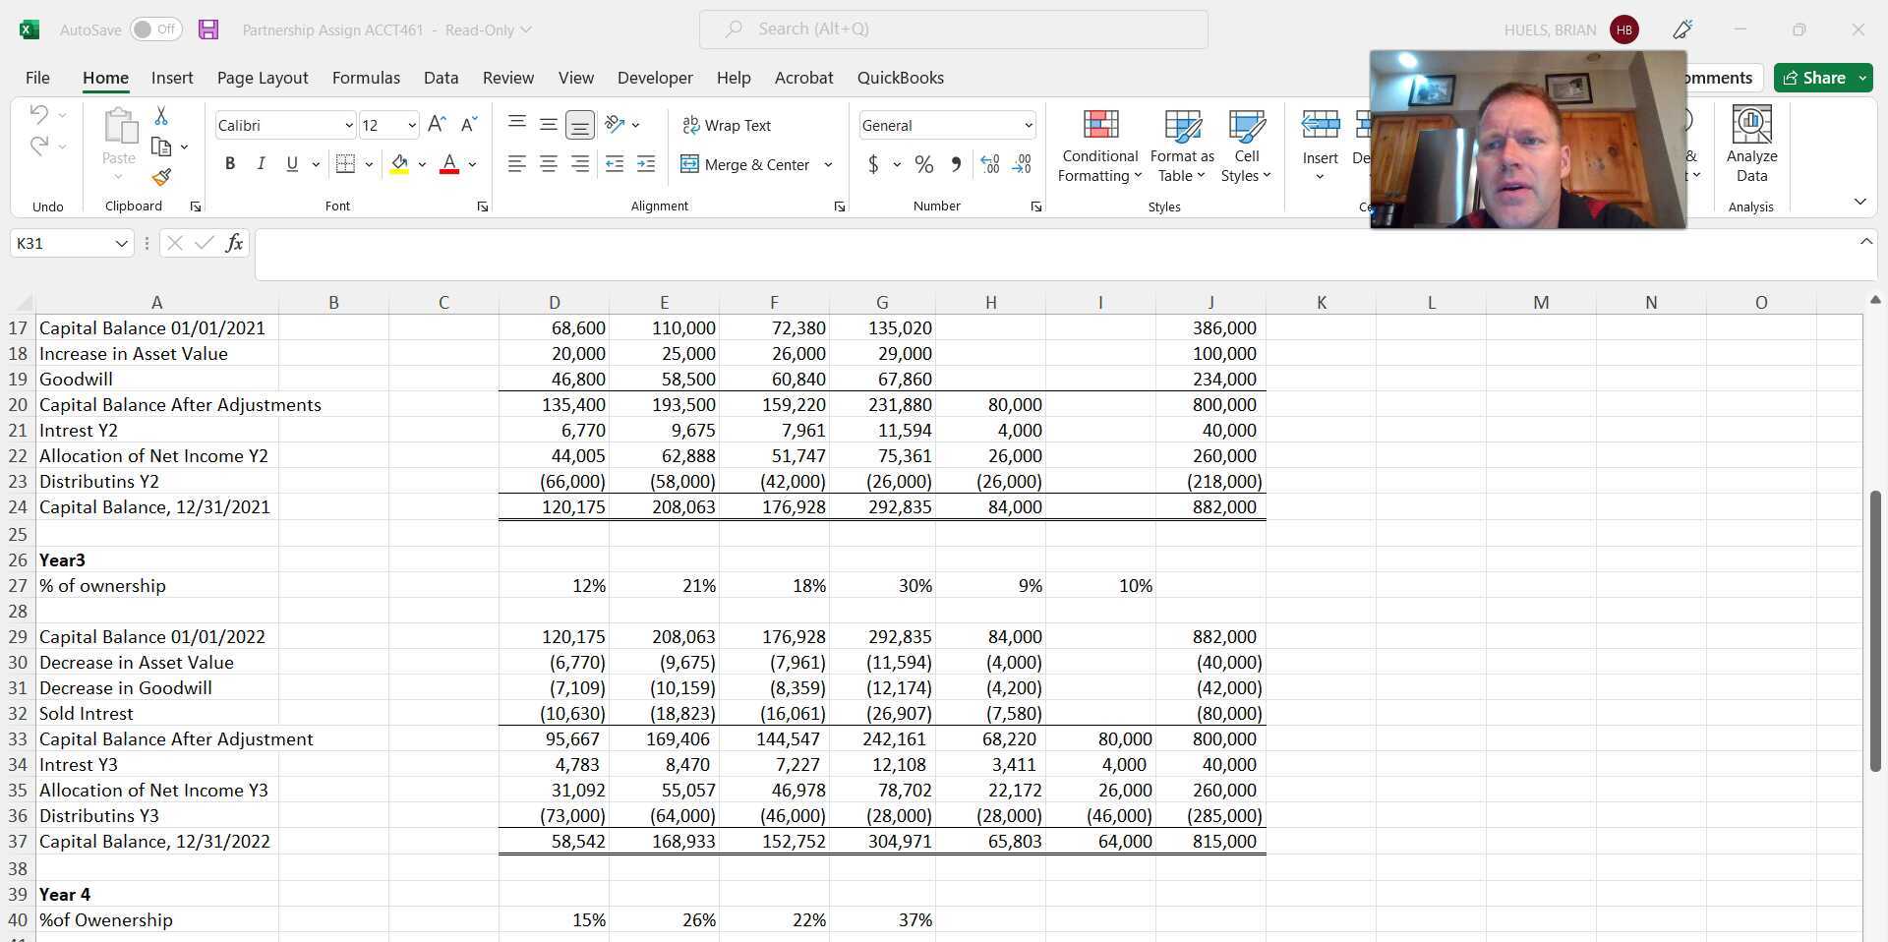
Task: Toggle Wrap Text option
Action: 727,125
